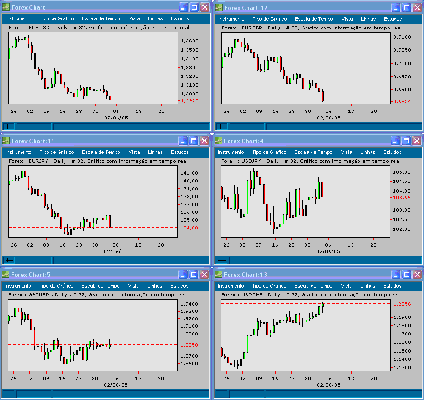424x400 pixels.
Task: Maximize the Forex Chart:11 window
Action: (194, 141)
